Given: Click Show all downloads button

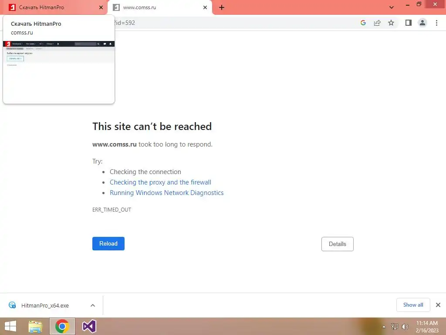Looking at the screenshot, I should tap(413, 305).
